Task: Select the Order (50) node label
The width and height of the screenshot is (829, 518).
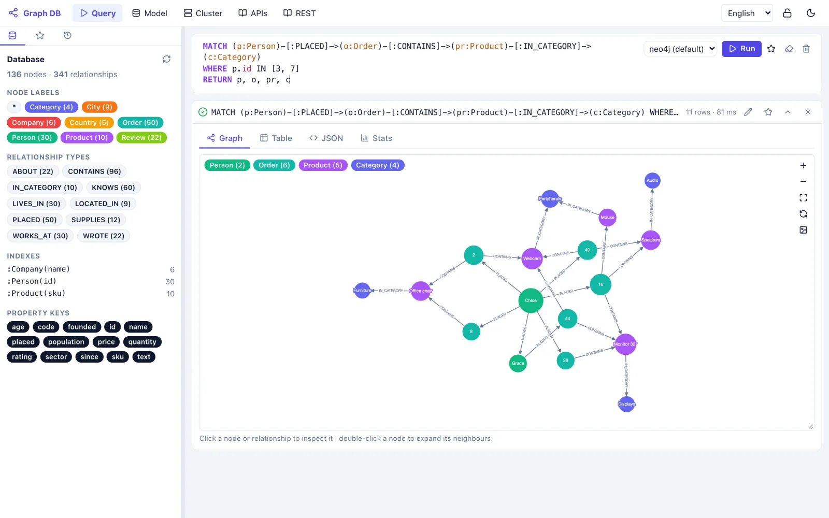Action: (140, 123)
